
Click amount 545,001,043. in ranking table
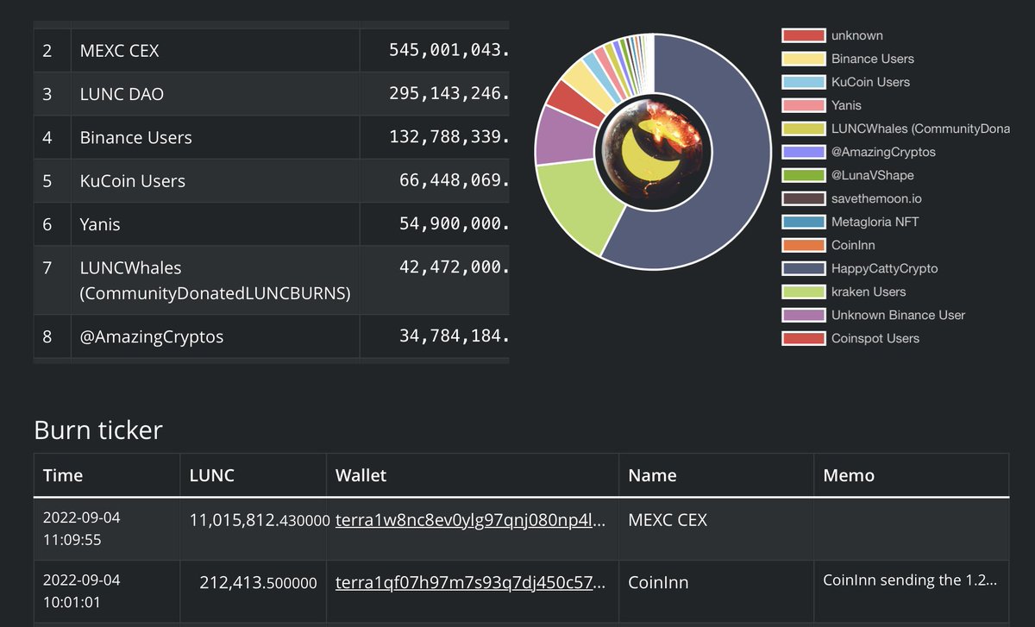448,51
